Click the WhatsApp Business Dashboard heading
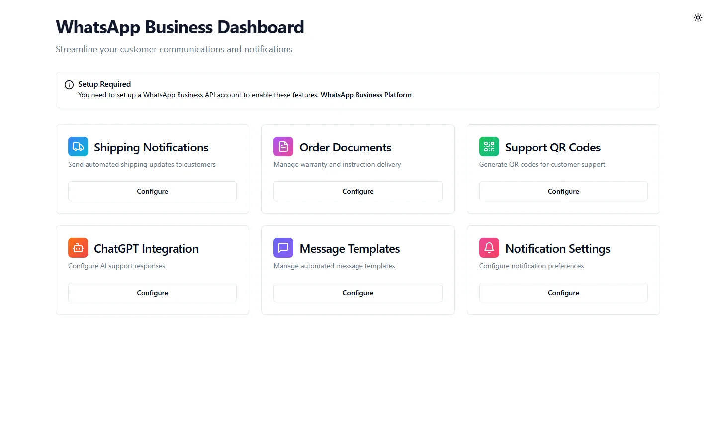This screenshot has width=716, height=447. point(180,27)
